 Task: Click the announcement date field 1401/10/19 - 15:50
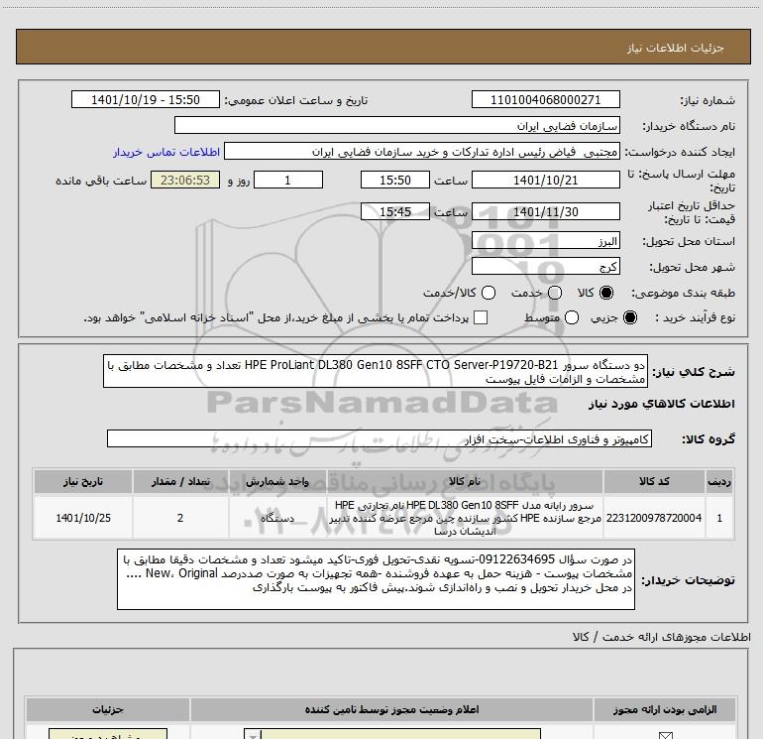point(146,100)
